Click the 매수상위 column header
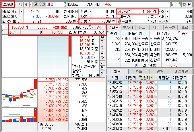The height and width of the screenshot is (132, 194). (x=164, y=33)
